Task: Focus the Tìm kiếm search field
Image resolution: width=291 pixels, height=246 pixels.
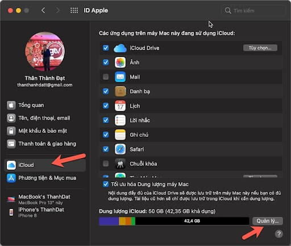Action: point(253,10)
